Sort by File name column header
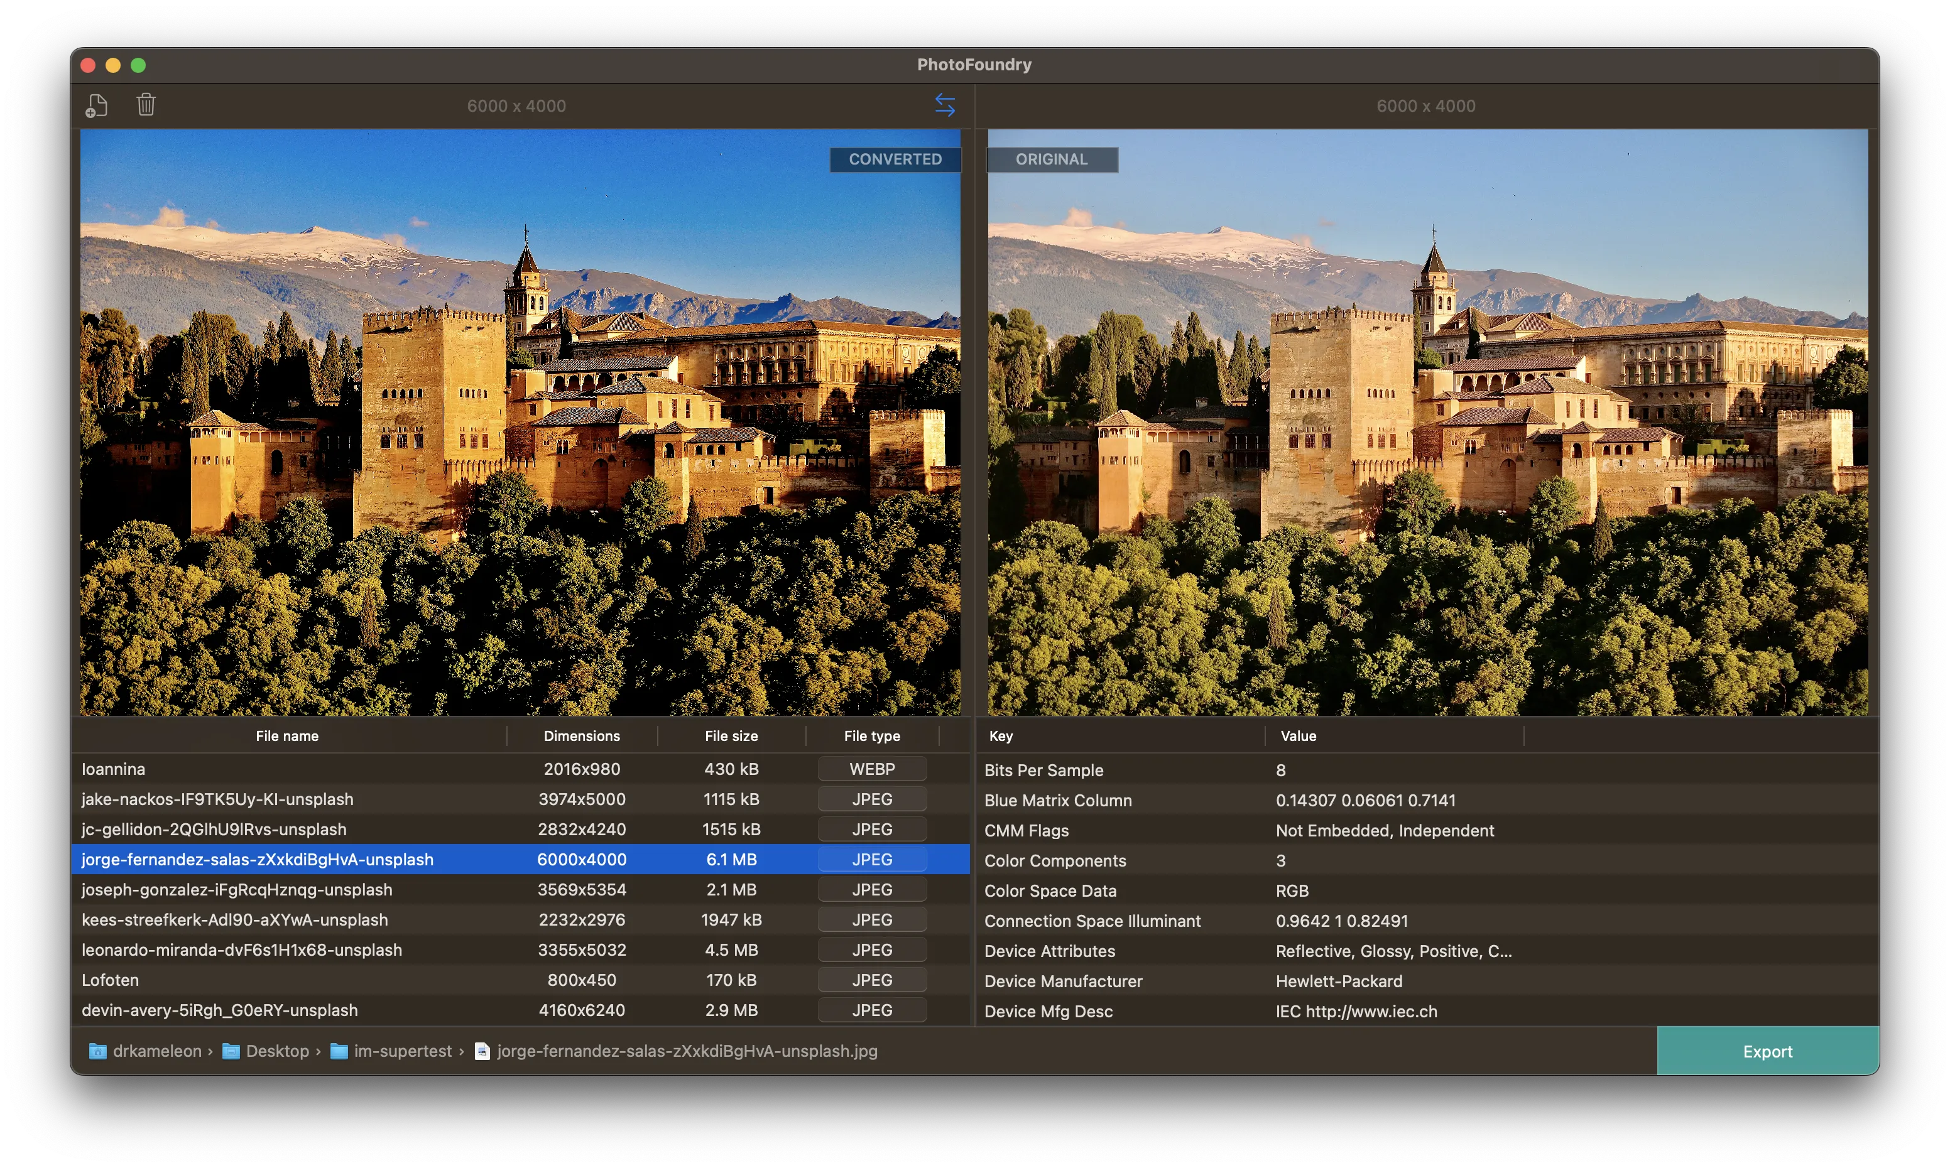The width and height of the screenshot is (1950, 1168). tap(287, 736)
